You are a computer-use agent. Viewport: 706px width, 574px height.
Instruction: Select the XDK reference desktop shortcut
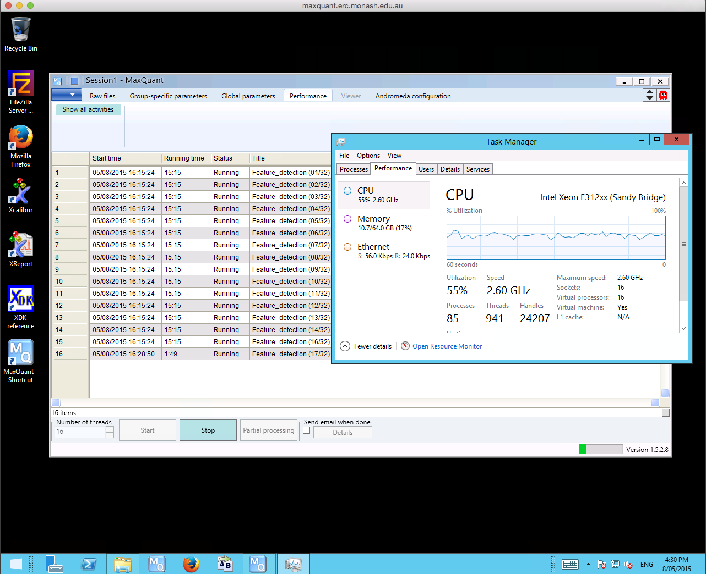click(21, 307)
